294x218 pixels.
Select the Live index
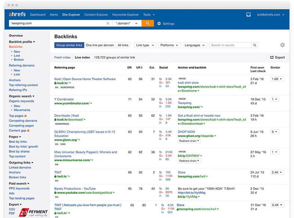[82, 57]
